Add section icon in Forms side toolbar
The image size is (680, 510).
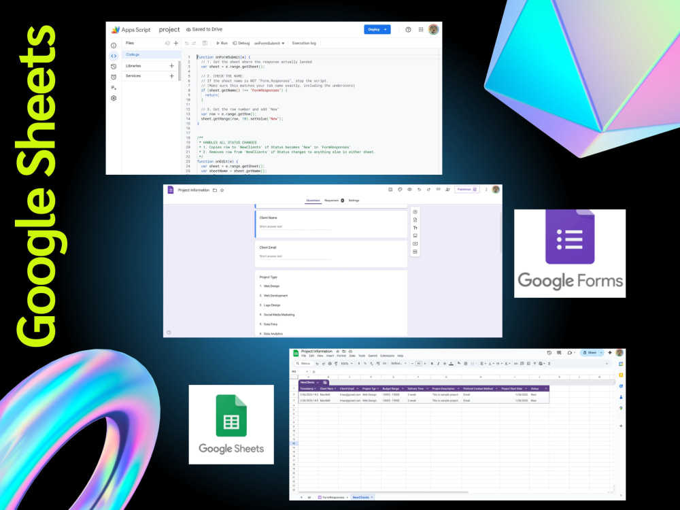[x=415, y=252]
